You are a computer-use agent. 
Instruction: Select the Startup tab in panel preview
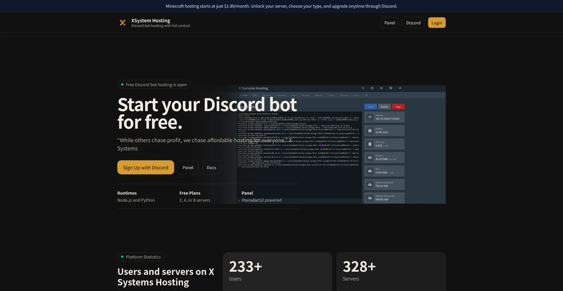(331, 95)
